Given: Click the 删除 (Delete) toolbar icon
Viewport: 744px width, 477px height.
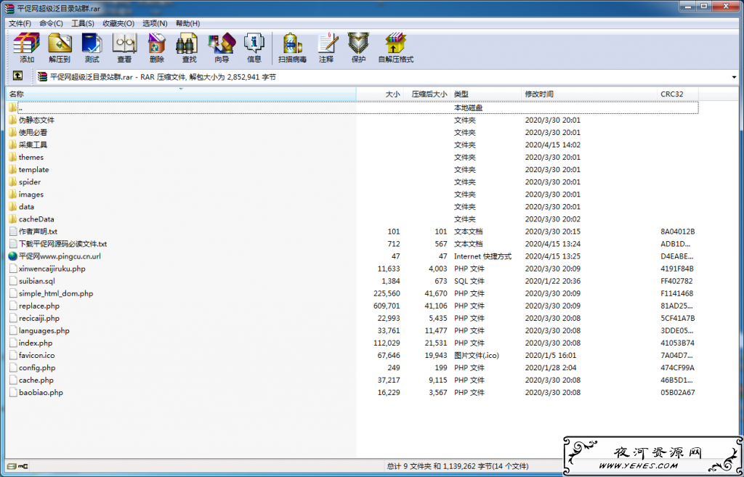Looking at the screenshot, I should point(157,47).
